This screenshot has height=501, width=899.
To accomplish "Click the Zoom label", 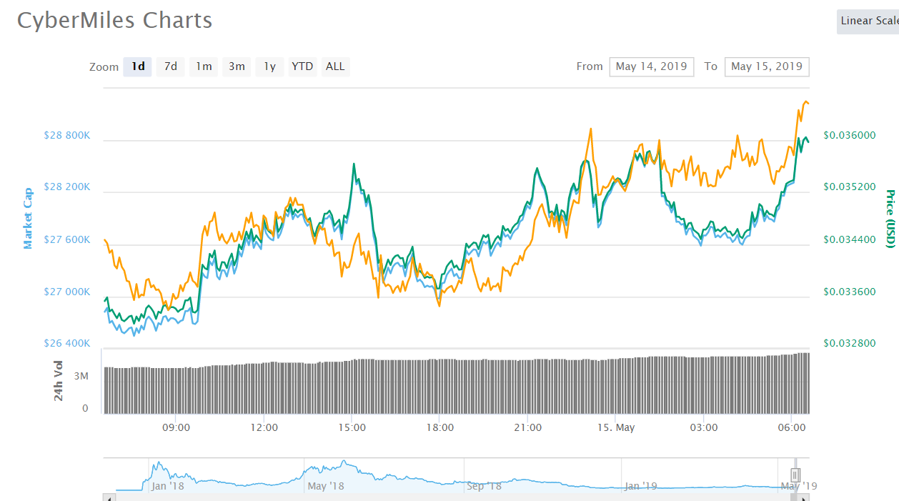I will coord(104,67).
